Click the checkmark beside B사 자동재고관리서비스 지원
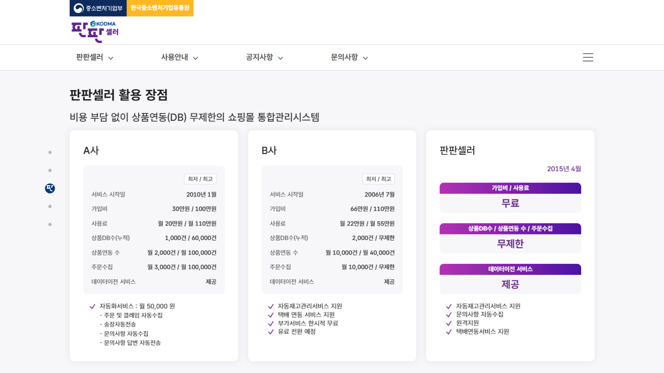Viewport: 664px width, 373px height. click(271, 306)
